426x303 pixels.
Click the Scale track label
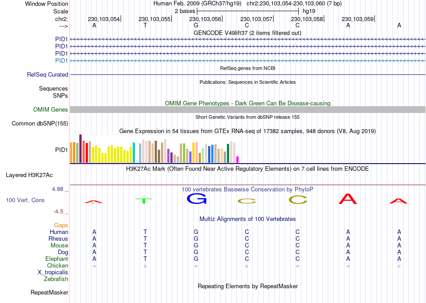coord(61,11)
